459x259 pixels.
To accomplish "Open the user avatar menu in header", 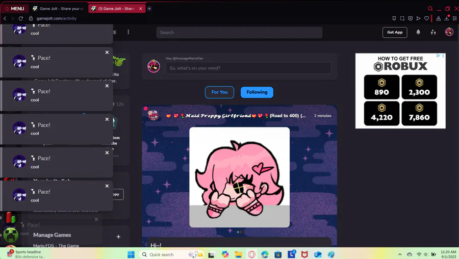I will tap(449, 32).
